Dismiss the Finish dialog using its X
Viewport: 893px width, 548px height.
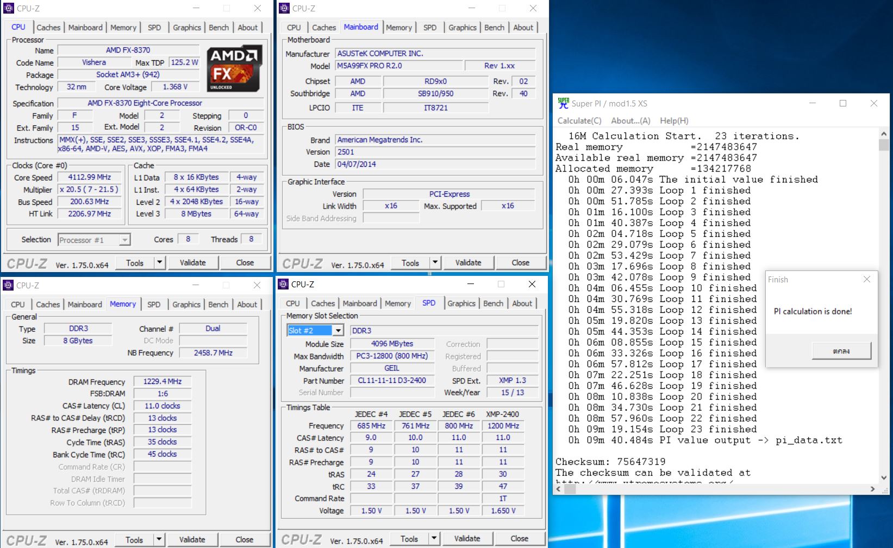click(x=866, y=279)
